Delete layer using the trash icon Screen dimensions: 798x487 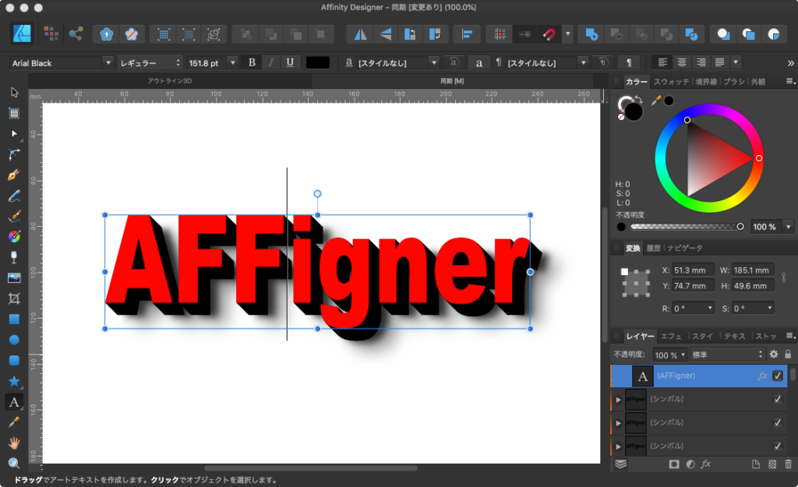pyautogui.click(x=788, y=464)
